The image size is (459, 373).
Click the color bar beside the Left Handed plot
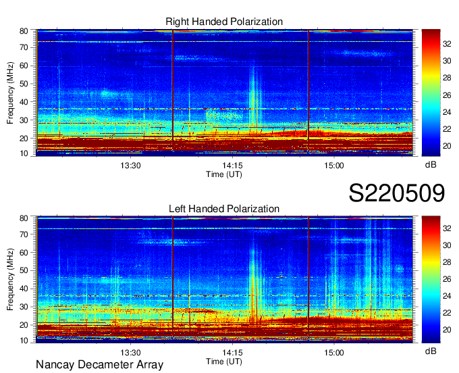click(x=431, y=279)
